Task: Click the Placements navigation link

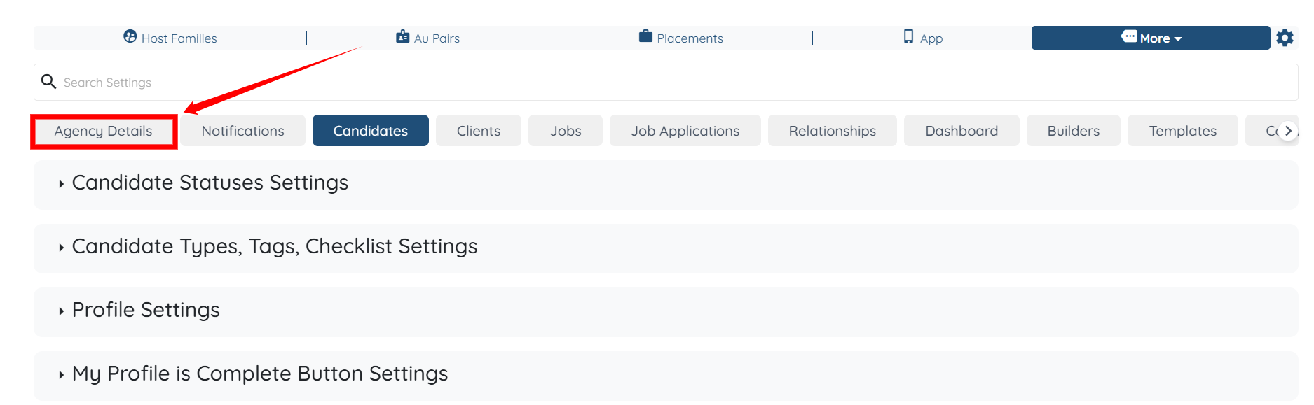Action: (690, 38)
